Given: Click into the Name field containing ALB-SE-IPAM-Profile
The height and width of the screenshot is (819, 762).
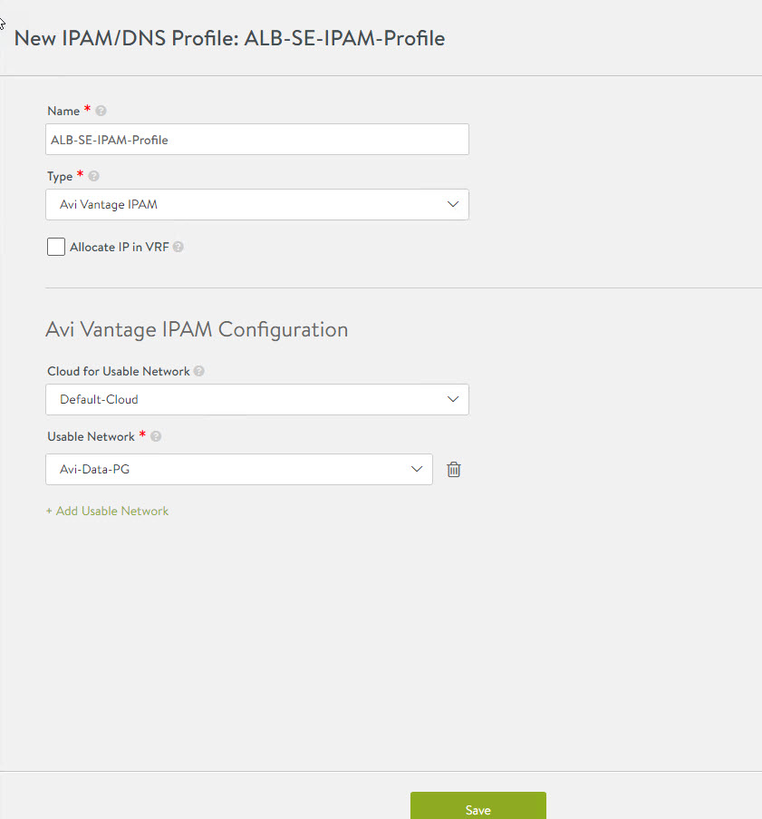Looking at the screenshot, I should click(256, 140).
